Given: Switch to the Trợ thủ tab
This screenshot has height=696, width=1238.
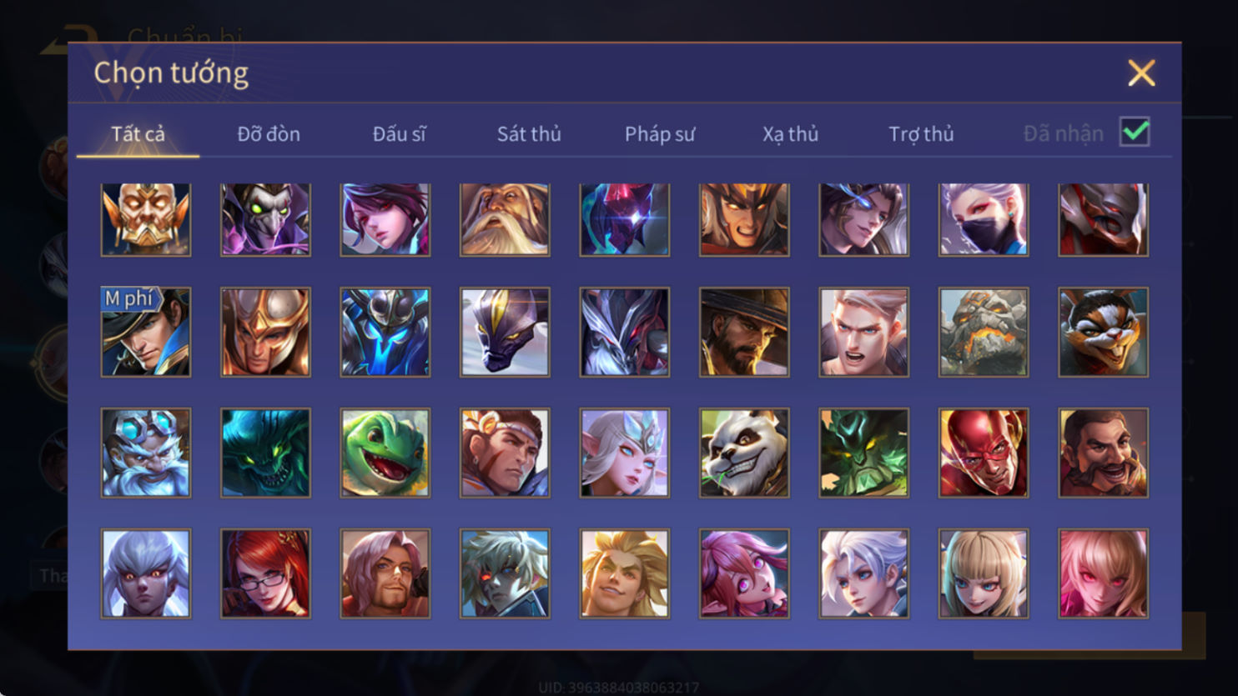Looking at the screenshot, I should [x=921, y=133].
